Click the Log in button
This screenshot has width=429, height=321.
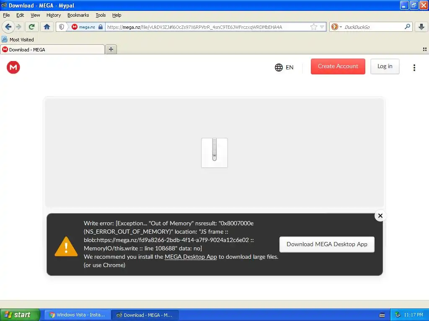tap(385, 66)
